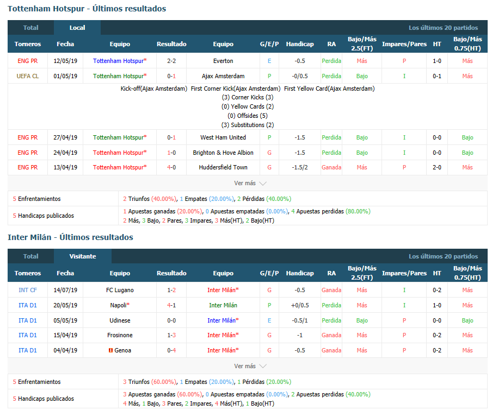The height and width of the screenshot is (410, 492).
Task: Open 2-2 result against Everton
Action: [171, 61]
